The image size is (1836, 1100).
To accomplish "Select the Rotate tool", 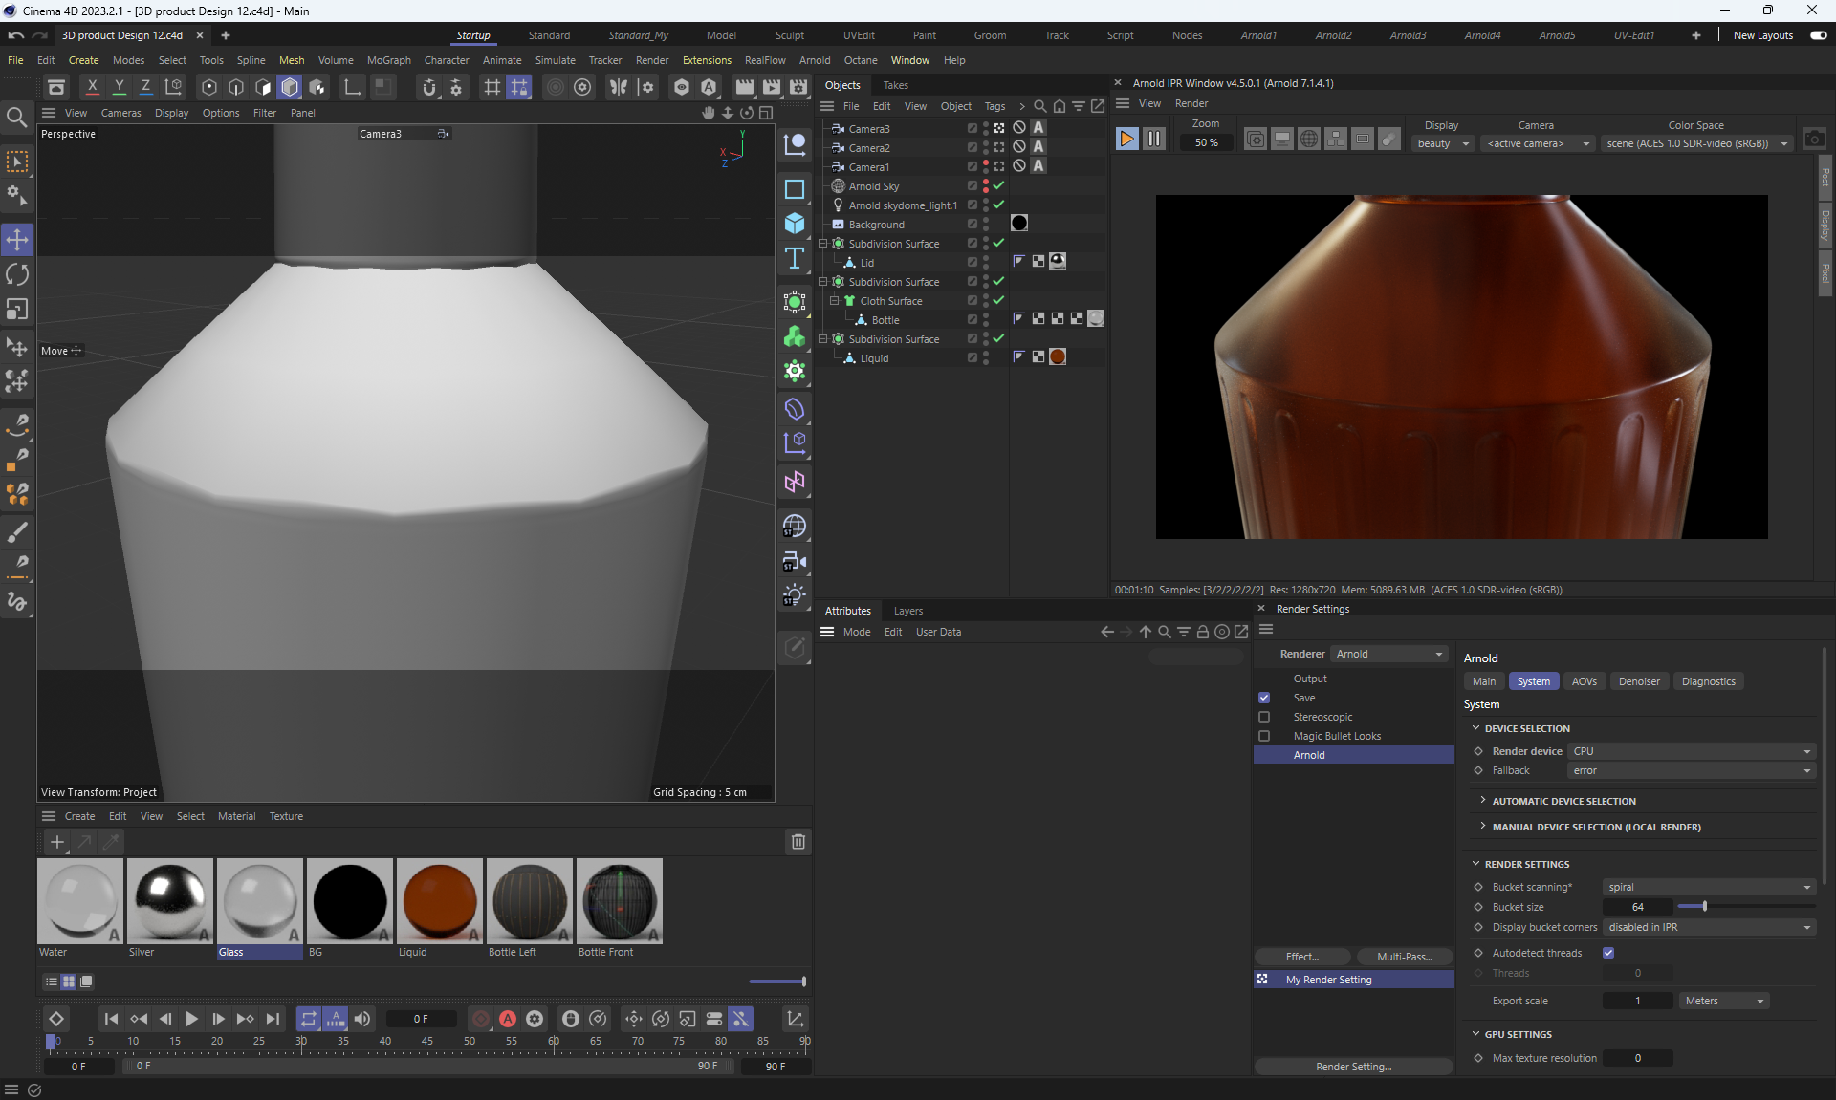I will pos(17,275).
